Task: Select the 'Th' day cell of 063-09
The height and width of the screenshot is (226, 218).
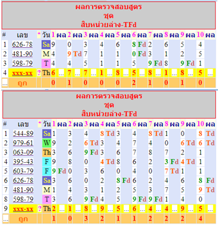Action: click(x=47, y=152)
